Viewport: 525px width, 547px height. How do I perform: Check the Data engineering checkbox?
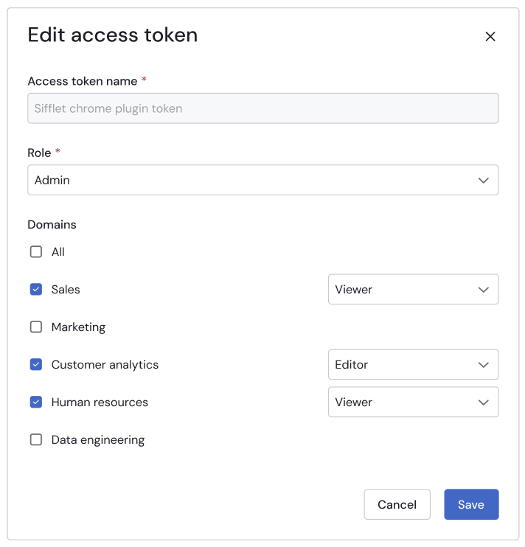click(36, 440)
